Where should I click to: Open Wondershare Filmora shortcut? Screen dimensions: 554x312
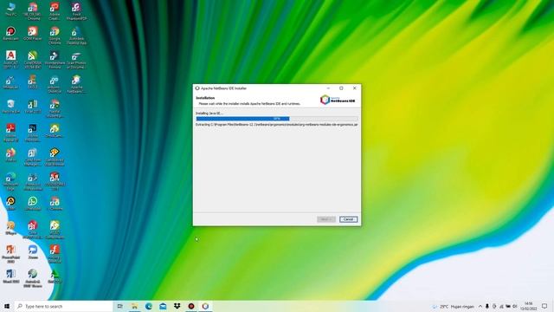tap(55, 59)
